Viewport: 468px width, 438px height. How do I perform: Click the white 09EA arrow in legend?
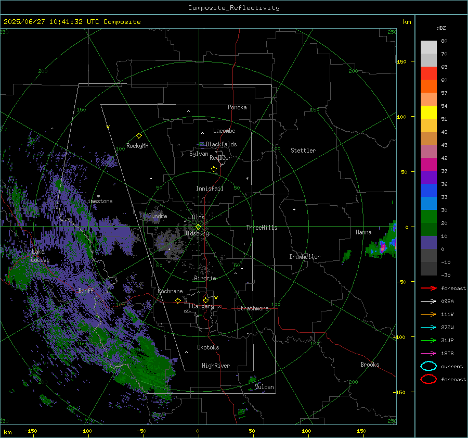coord(428,301)
